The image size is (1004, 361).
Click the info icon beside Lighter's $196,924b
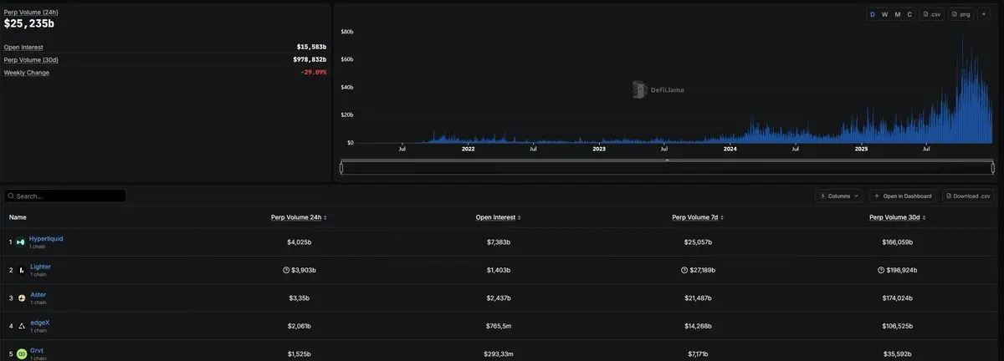pos(881,270)
